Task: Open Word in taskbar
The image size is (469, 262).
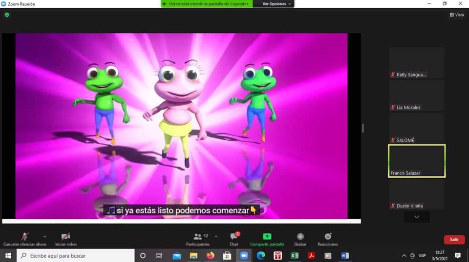Action: (345, 256)
